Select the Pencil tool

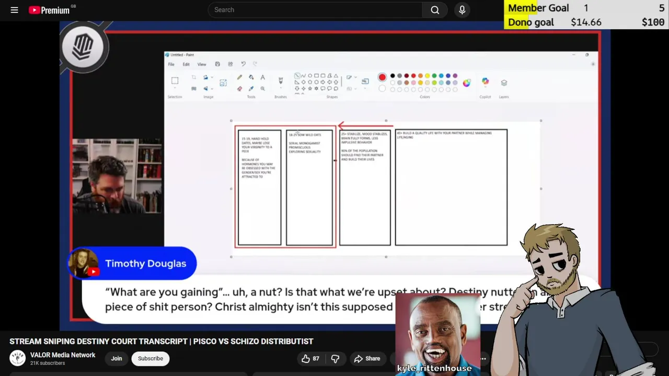(239, 77)
